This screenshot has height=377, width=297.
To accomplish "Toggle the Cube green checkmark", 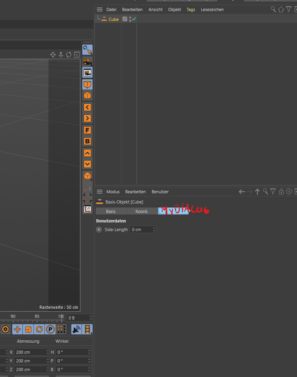I will pyautogui.click(x=134, y=19).
